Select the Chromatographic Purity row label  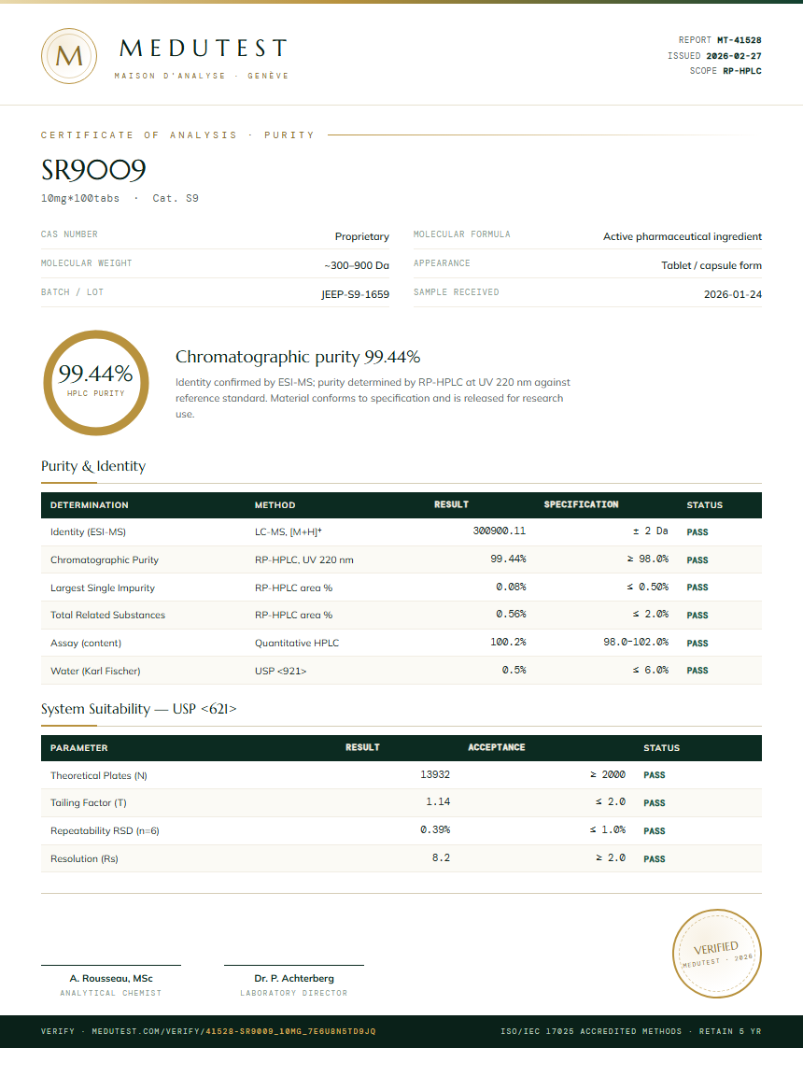pyautogui.click(x=105, y=560)
